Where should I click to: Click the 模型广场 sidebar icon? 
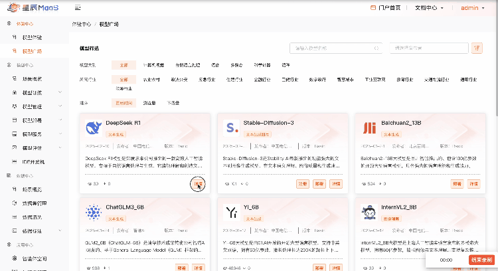15,51
